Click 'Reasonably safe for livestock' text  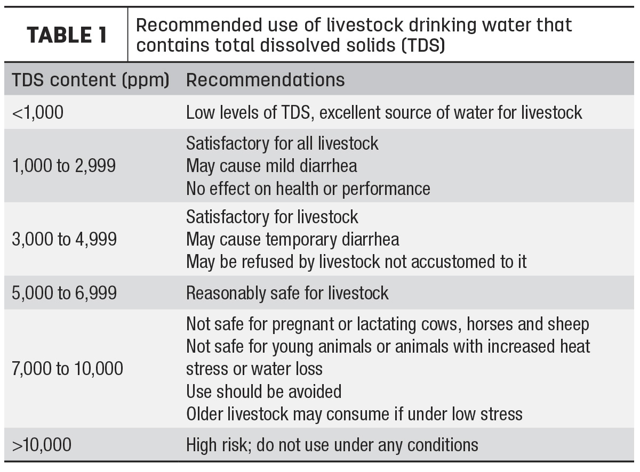[x=287, y=292]
